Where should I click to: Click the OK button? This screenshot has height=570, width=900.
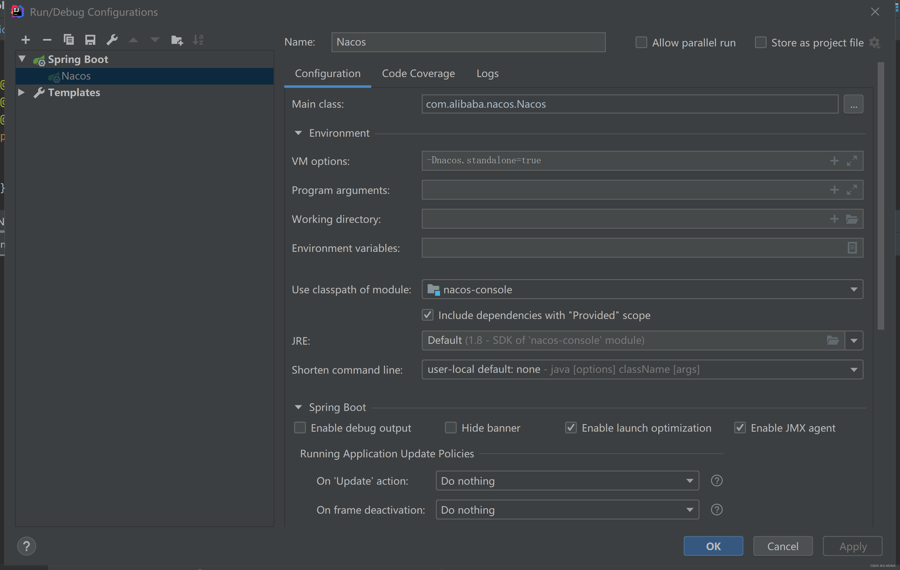(x=713, y=546)
